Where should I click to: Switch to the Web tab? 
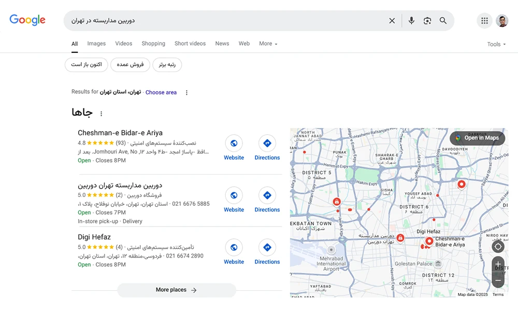point(244,44)
